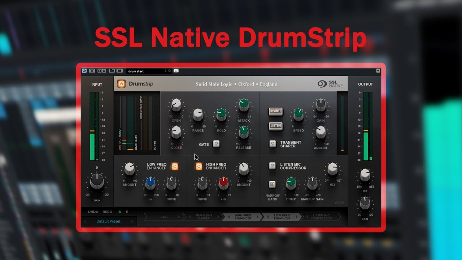Click the bypass icon in the plugin header
This screenshot has height=260, width=462.
tap(92, 71)
